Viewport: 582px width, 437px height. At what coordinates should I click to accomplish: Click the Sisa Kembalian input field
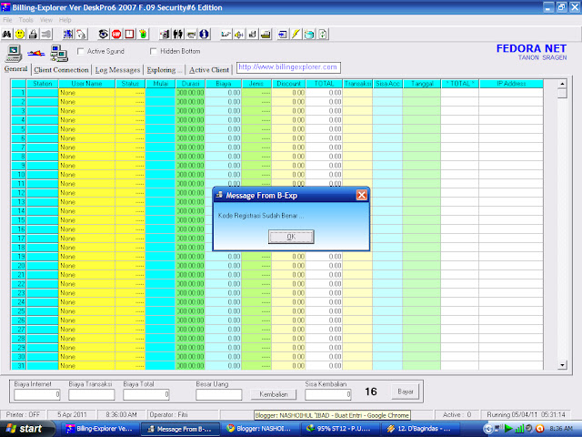[x=328, y=394]
